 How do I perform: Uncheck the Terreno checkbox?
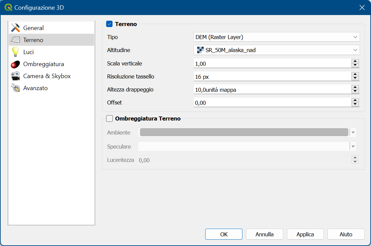click(x=109, y=24)
